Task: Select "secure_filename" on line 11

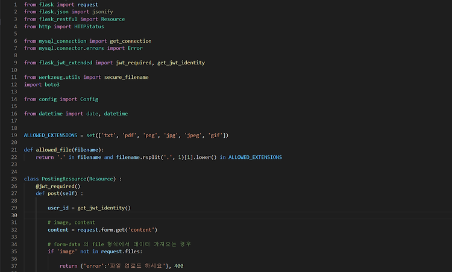Action: coord(127,77)
